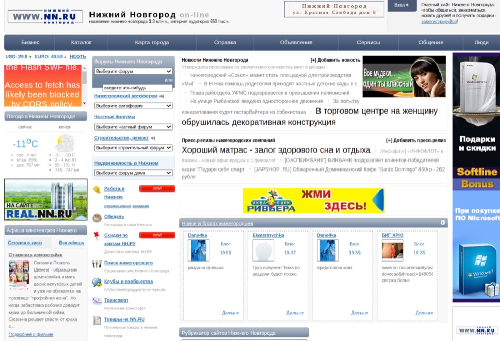Screen dimensions: 500x341
Task: Click the news banner with woman photo
Action: point(404,77)
